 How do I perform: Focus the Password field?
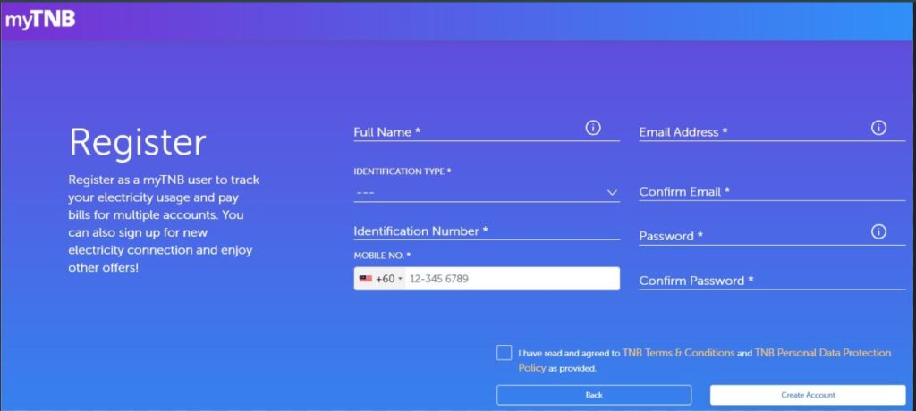[772, 236]
